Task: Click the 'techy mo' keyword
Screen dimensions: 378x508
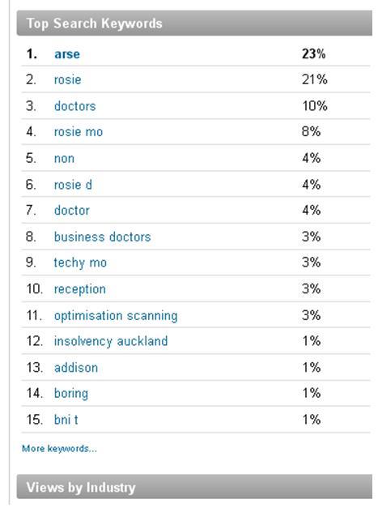Action: pos(80,263)
